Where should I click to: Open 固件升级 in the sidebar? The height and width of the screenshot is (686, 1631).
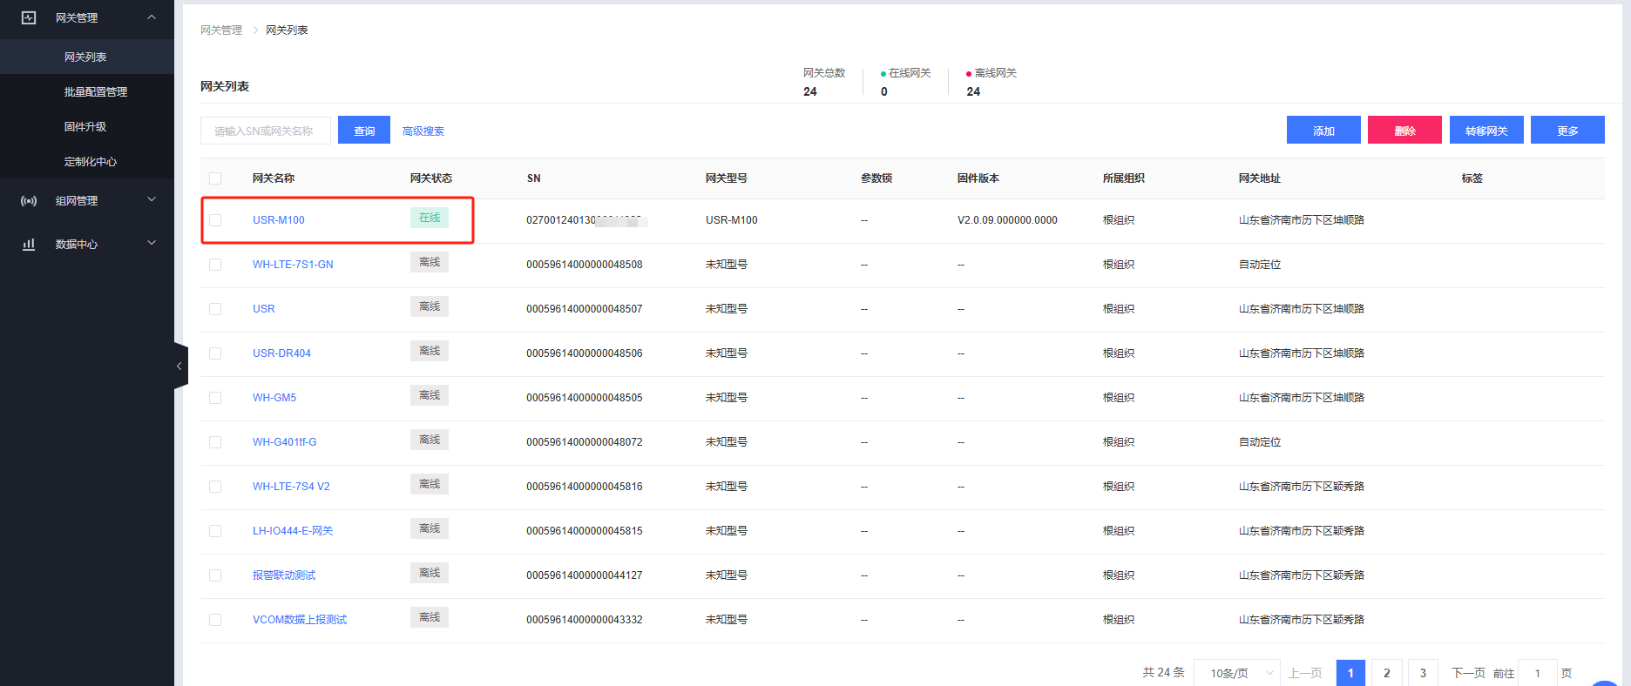tap(85, 127)
